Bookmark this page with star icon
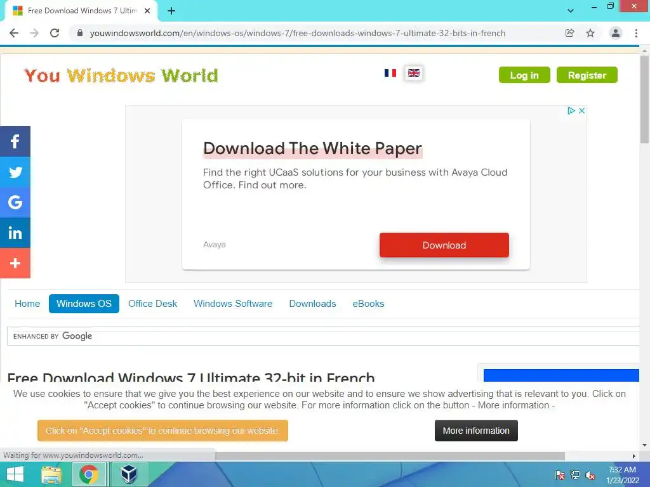Image resolution: width=650 pixels, height=487 pixels. tap(590, 33)
